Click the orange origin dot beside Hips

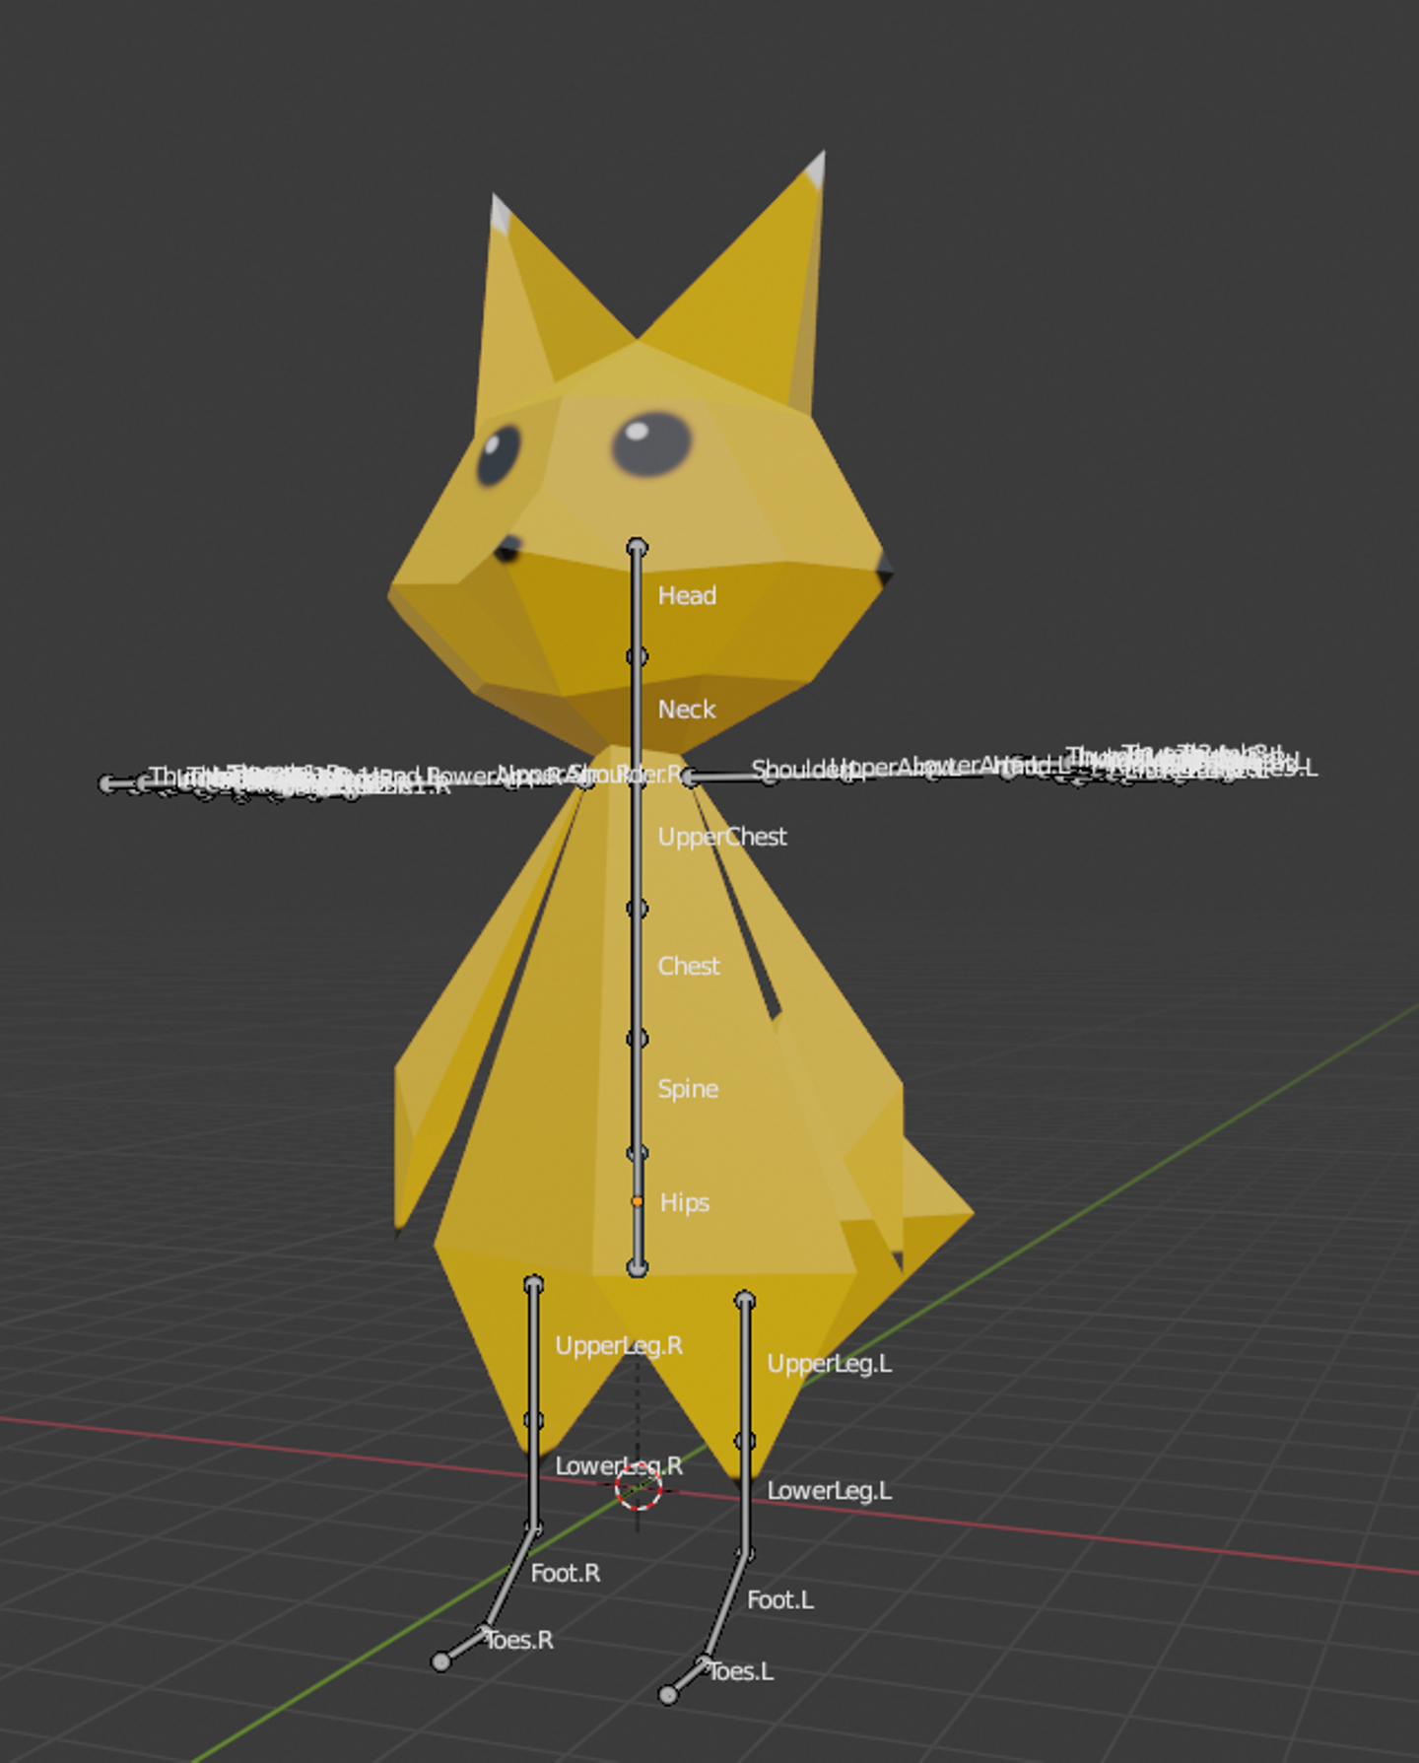[x=638, y=1202]
